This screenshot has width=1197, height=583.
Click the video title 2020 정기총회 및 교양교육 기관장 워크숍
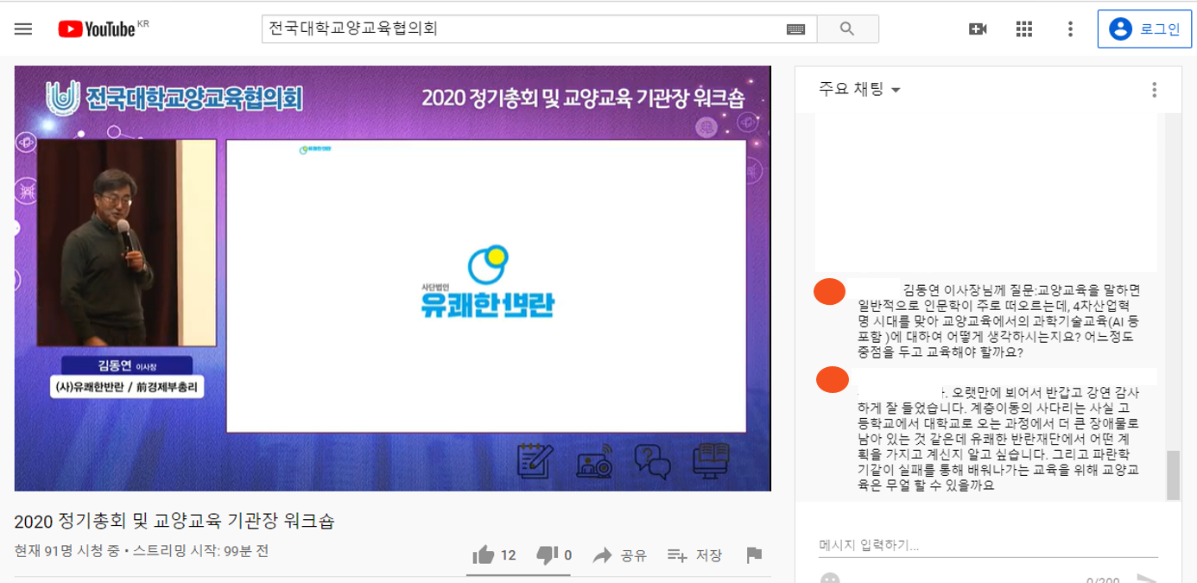pos(174,522)
